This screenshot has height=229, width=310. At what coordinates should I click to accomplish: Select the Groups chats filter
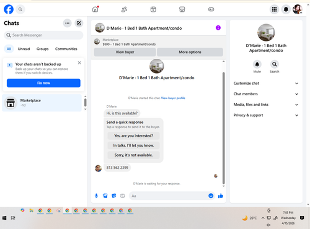[x=43, y=49]
